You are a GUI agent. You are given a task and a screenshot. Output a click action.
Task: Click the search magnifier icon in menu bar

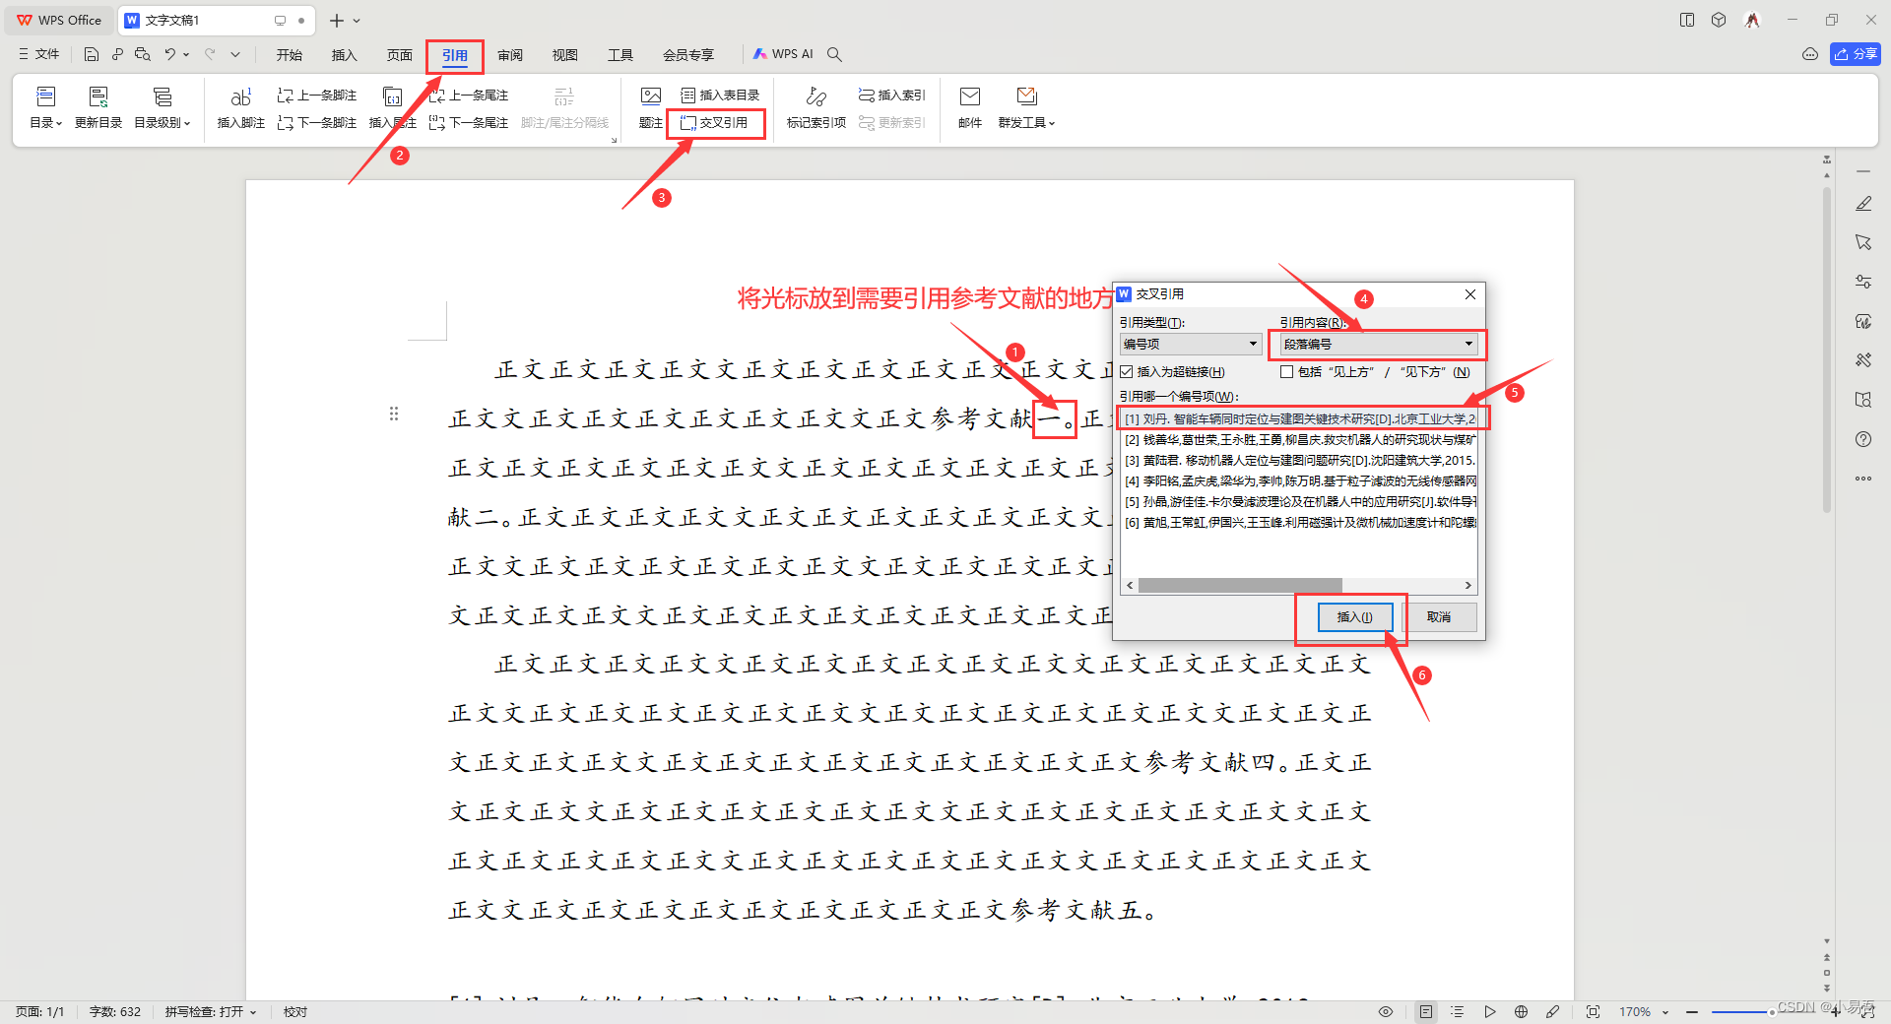tap(834, 54)
